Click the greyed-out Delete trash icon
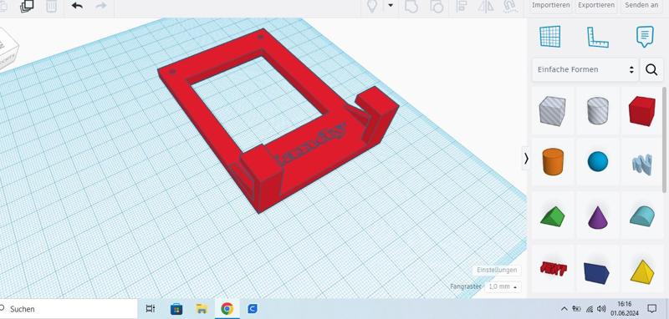The width and height of the screenshot is (669, 319). pyautogui.click(x=51, y=6)
